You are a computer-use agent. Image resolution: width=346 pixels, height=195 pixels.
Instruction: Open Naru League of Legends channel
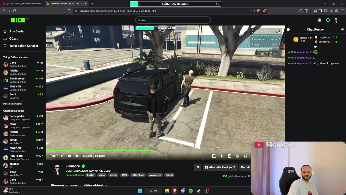click(23, 126)
